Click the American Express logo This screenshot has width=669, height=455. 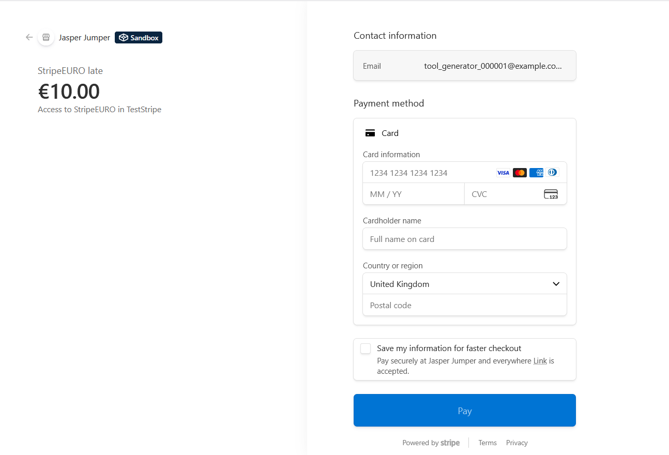pos(536,173)
